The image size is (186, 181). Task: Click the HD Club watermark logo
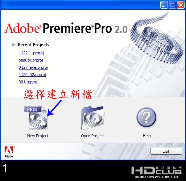pyautogui.click(x=157, y=172)
